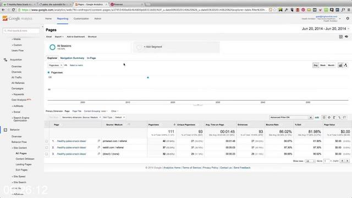This screenshot has width=352, height=198.
Task: Expand the Keywords sidebar section
Action: point(18,94)
